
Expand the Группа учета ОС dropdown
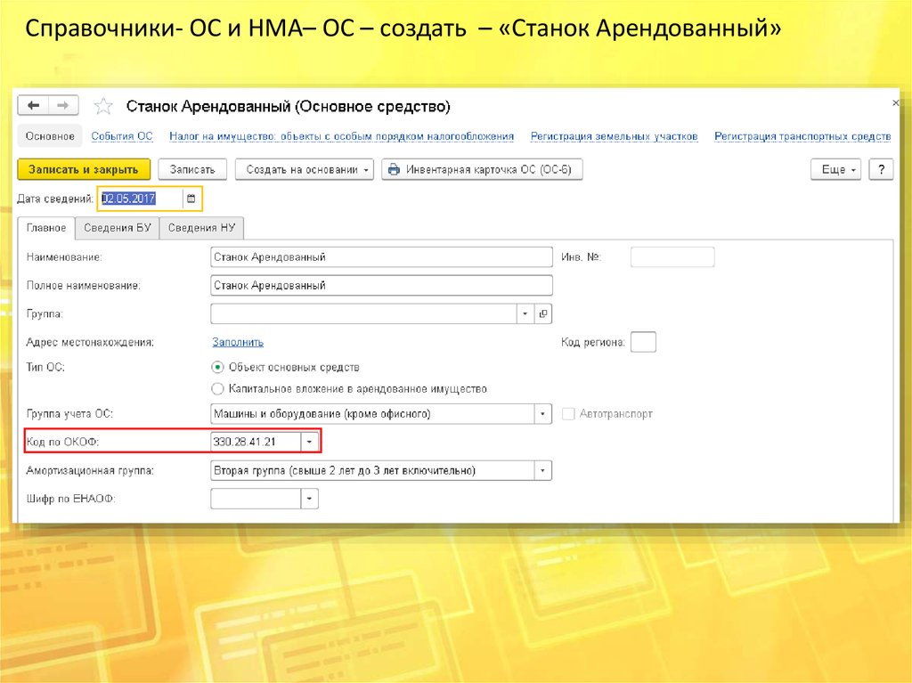click(541, 414)
